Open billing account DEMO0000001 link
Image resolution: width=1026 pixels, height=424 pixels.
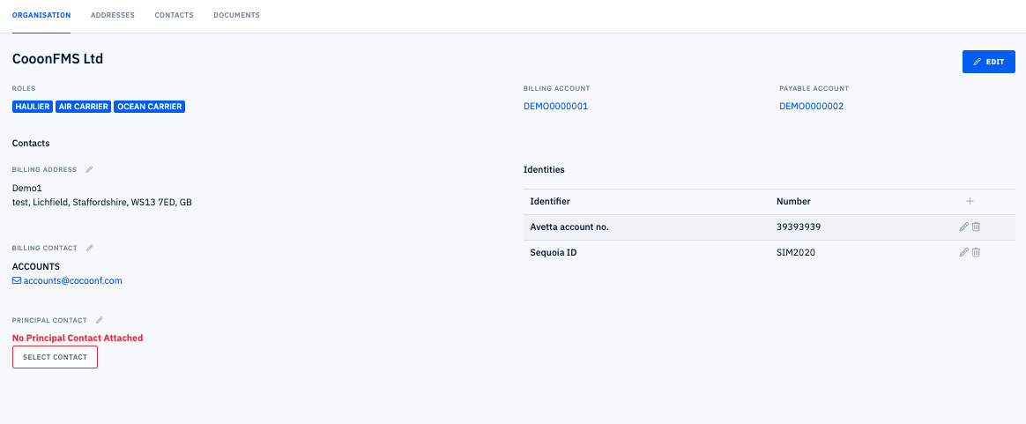(x=555, y=107)
